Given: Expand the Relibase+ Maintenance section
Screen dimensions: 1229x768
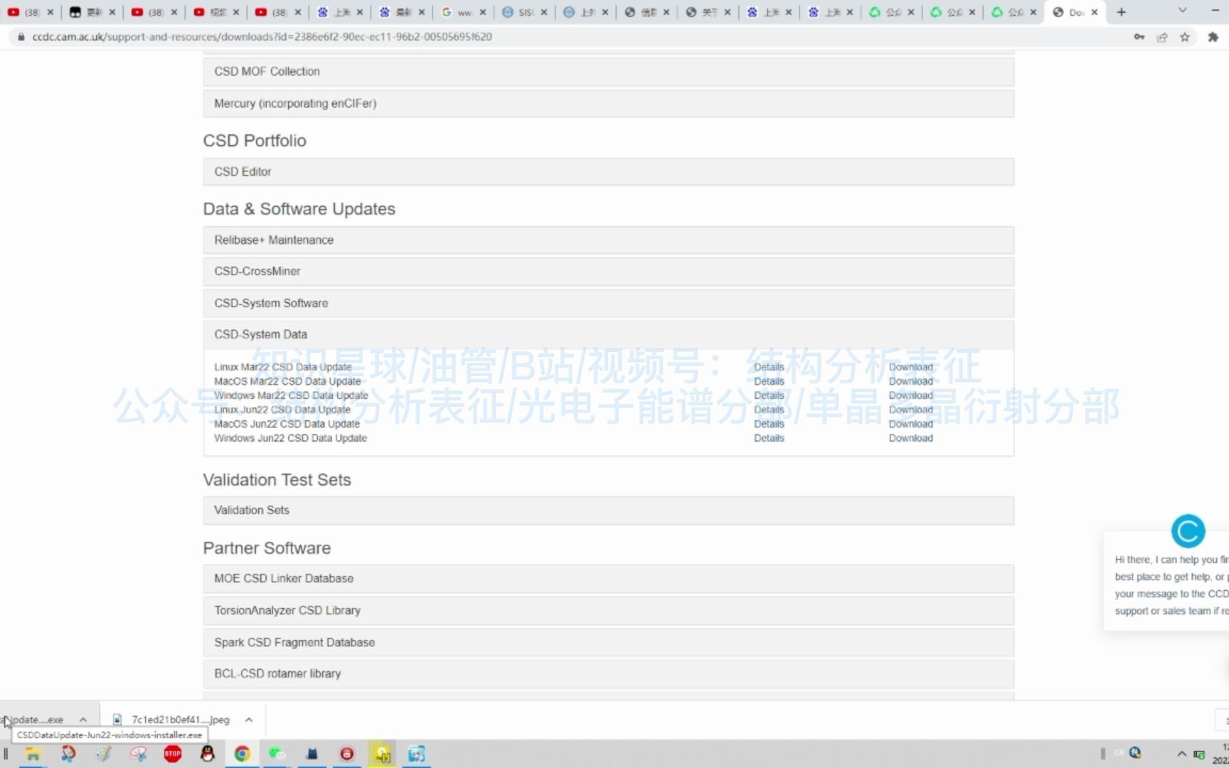Looking at the screenshot, I should pos(608,240).
